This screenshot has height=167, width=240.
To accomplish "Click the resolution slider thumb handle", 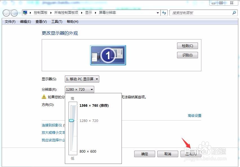I will (72, 121).
